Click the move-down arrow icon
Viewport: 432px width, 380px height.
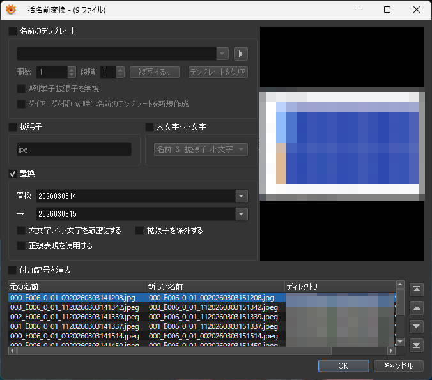pyautogui.click(x=417, y=326)
